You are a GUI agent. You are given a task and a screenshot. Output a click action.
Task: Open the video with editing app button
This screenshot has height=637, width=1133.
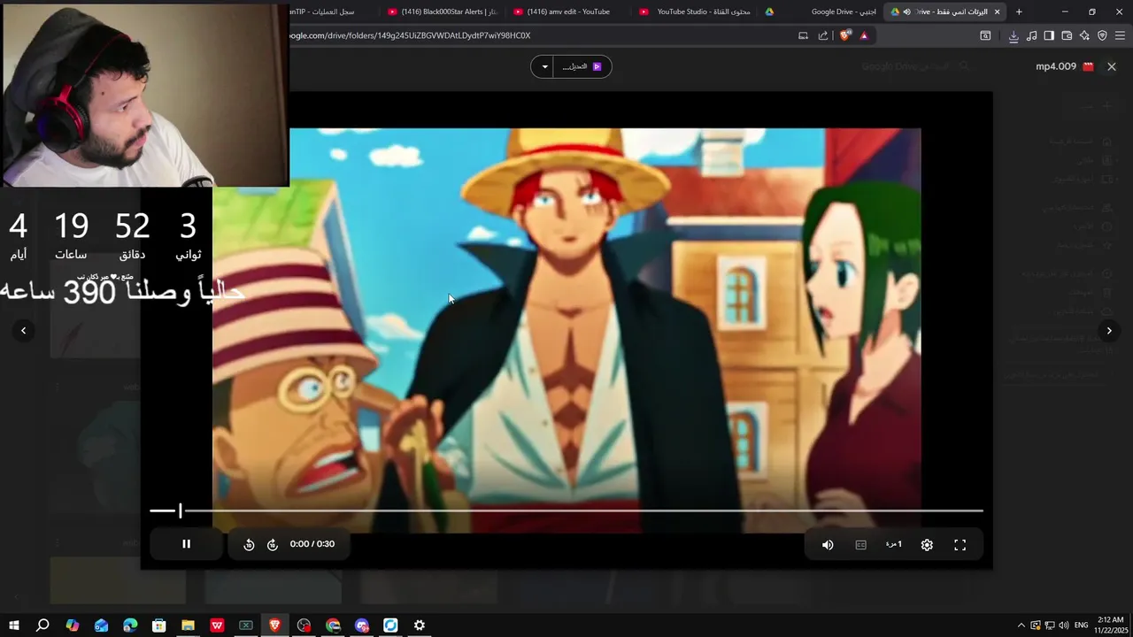pyautogui.click(x=582, y=66)
